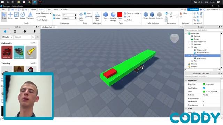Viewport: 223px width, 125px height.
Task: Expand the SpawnLocation tree node
Action: (189, 42)
